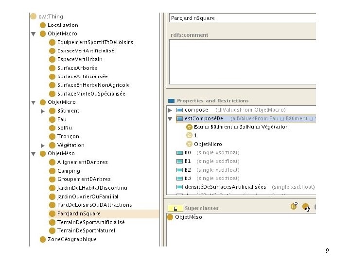Viewport: 350px width, 262px height.
Task: Click the GroupementDArbres class icon
Action: click(x=52, y=180)
